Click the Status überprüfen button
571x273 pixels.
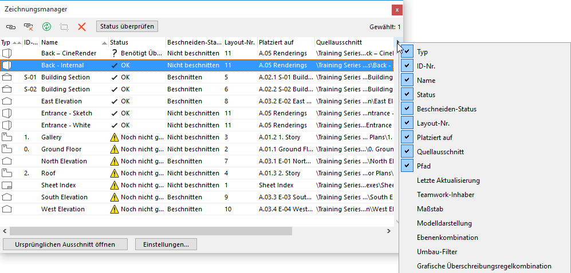(127, 26)
